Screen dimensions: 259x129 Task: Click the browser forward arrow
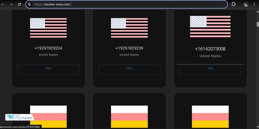(11, 4)
